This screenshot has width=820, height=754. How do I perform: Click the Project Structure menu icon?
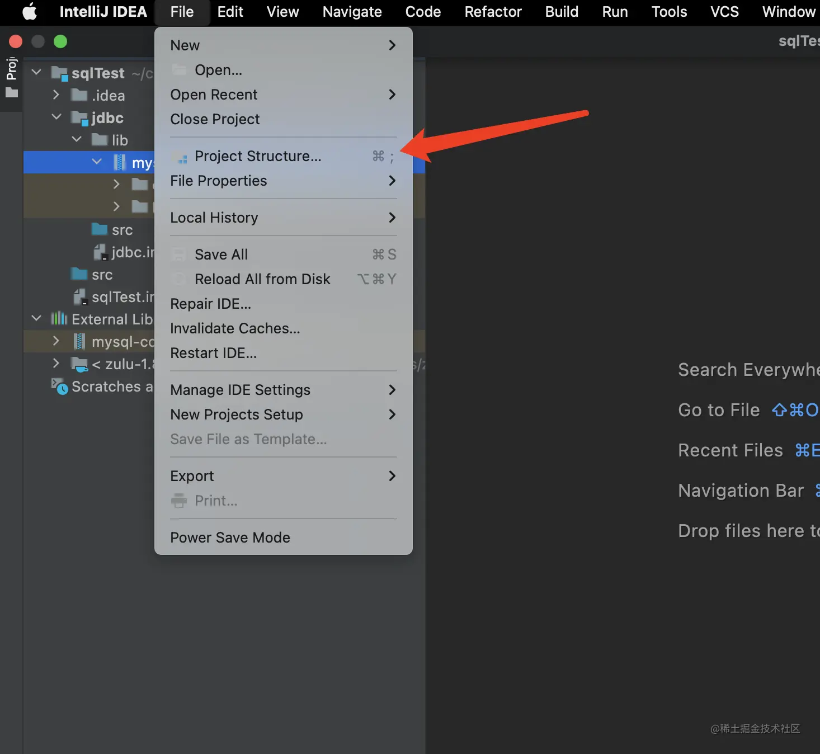pyautogui.click(x=179, y=157)
